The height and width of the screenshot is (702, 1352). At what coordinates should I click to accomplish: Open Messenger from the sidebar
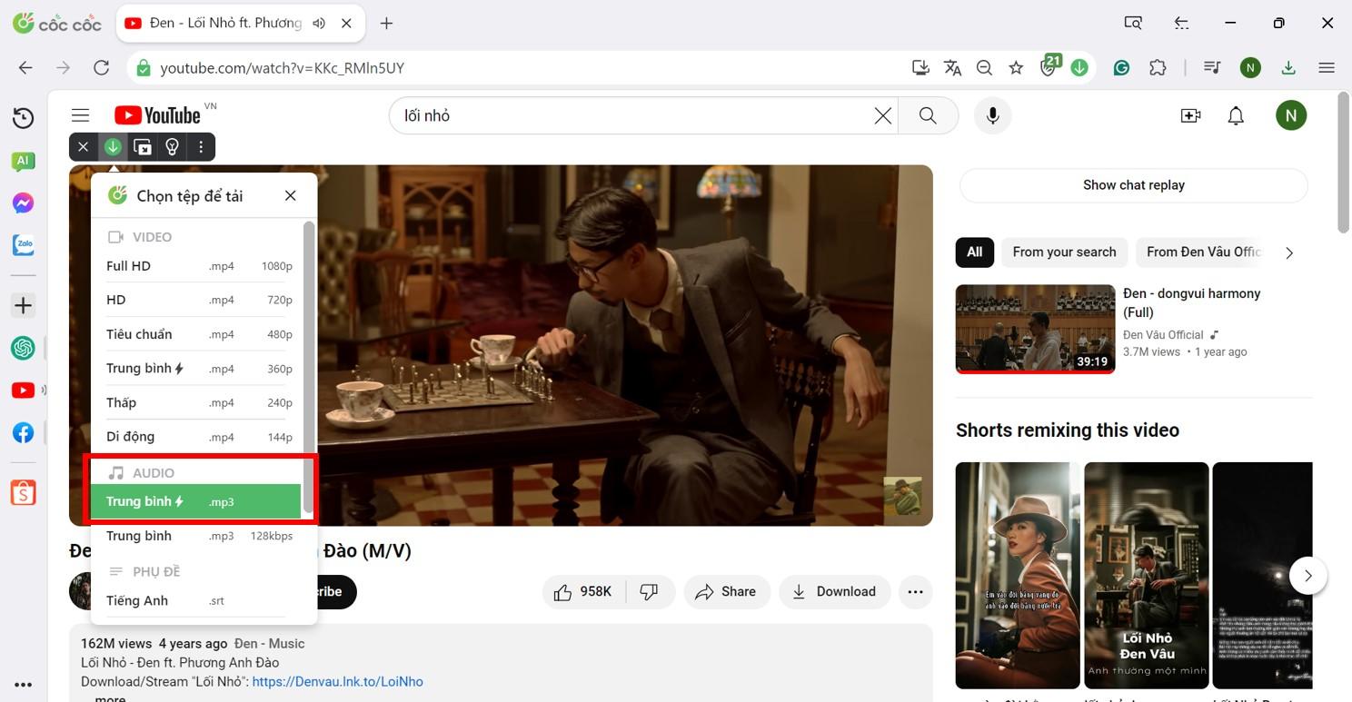[x=23, y=203]
